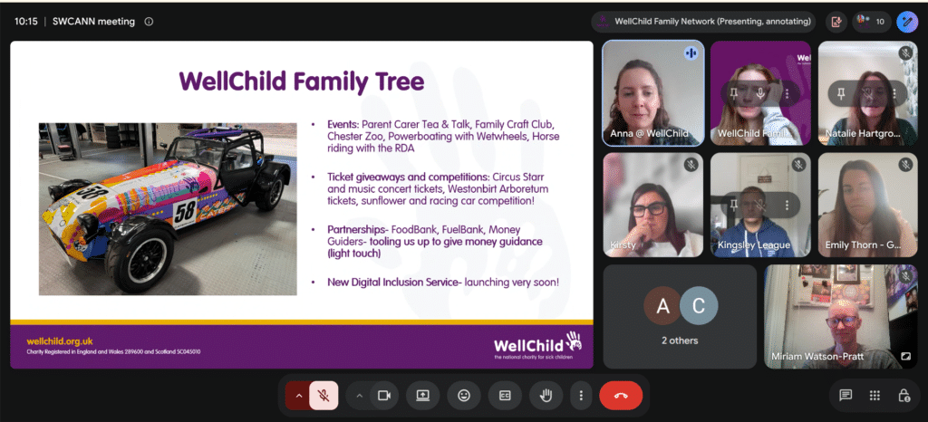Select Emily Thorn video tile
This screenshot has width=928, height=422.
[867, 205]
